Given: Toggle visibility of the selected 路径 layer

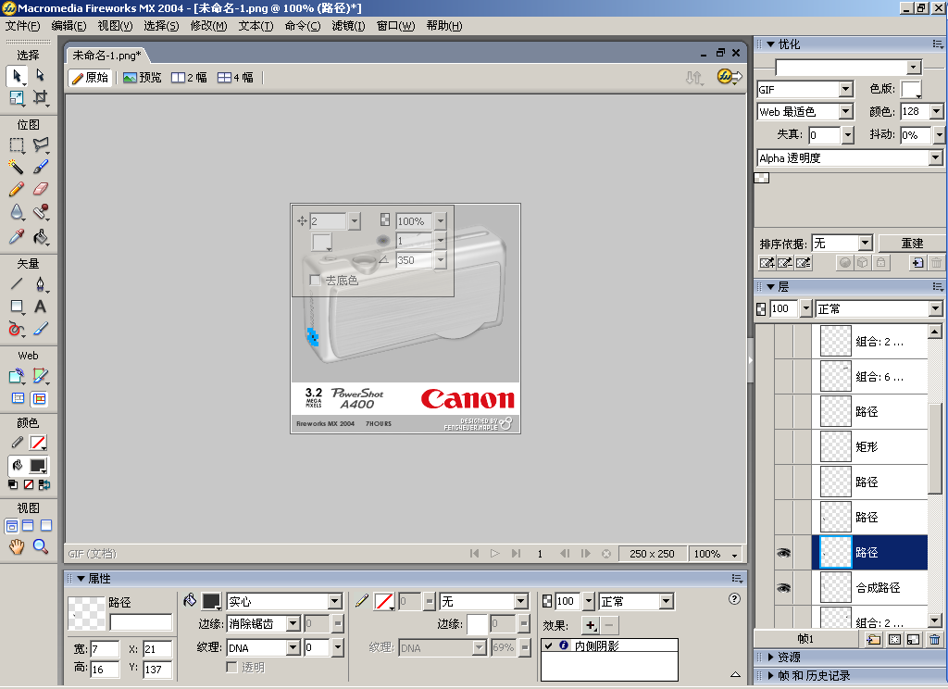Looking at the screenshot, I should pyautogui.click(x=783, y=552).
